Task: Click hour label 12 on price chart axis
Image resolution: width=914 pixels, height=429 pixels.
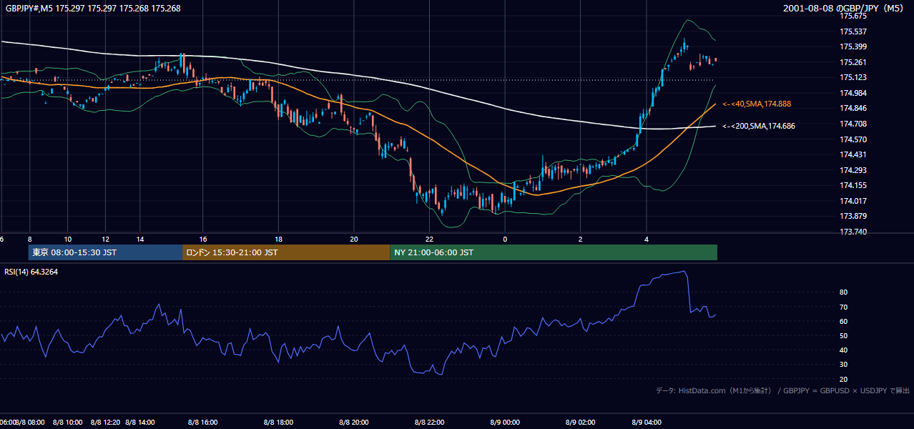Action: (105, 239)
